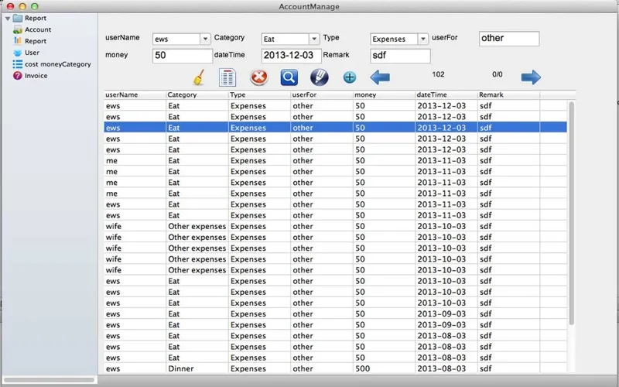Viewport: 619px width, 387px height.
Task: Click the Account sidebar icon
Action: [x=17, y=29]
